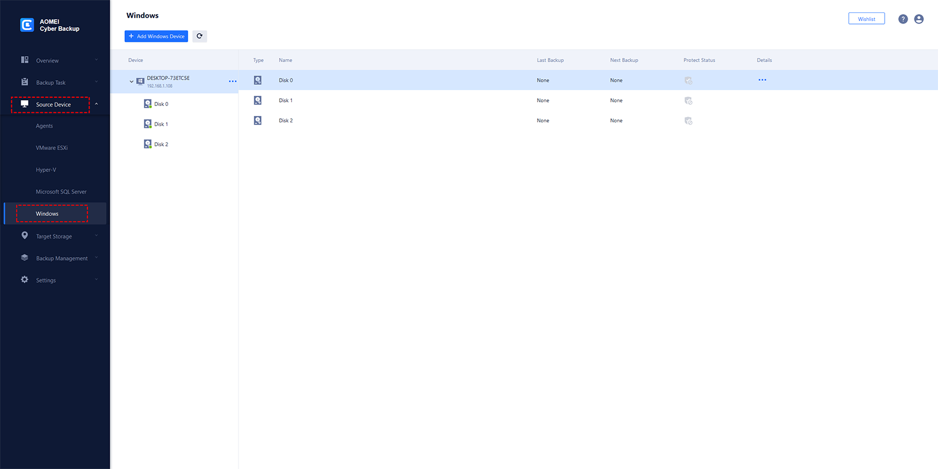The image size is (938, 469).
Task: Open the Overview sidebar menu
Action: tap(47, 60)
